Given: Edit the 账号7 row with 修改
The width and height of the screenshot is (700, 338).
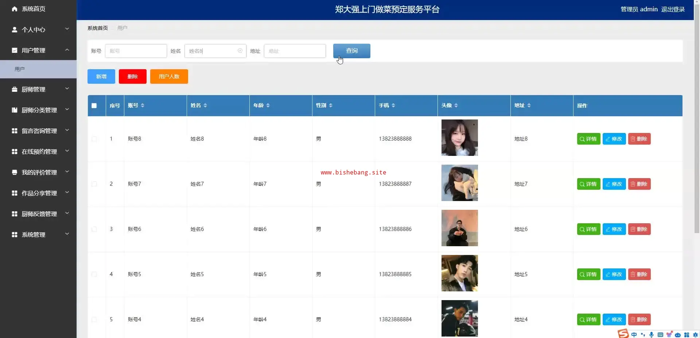Looking at the screenshot, I should pyautogui.click(x=614, y=184).
